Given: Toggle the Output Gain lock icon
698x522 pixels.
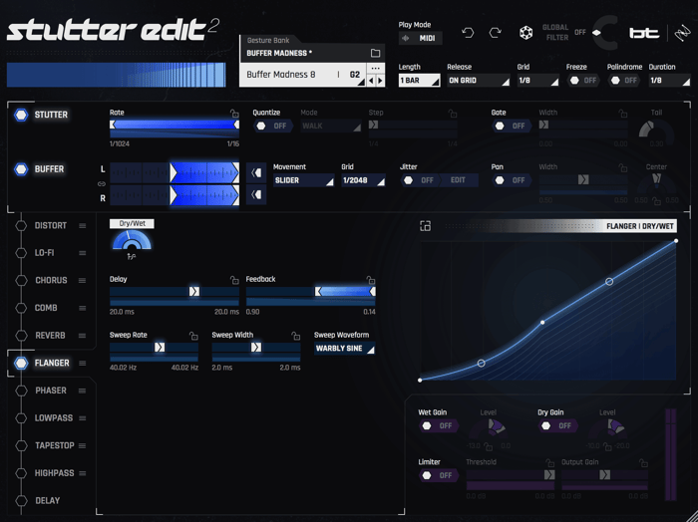Looking at the screenshot, I should tap(643, 463).
